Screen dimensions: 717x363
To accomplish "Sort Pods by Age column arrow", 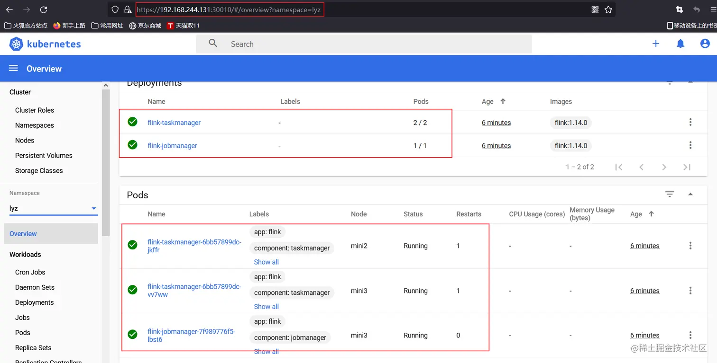I will [x=652, y=214].
